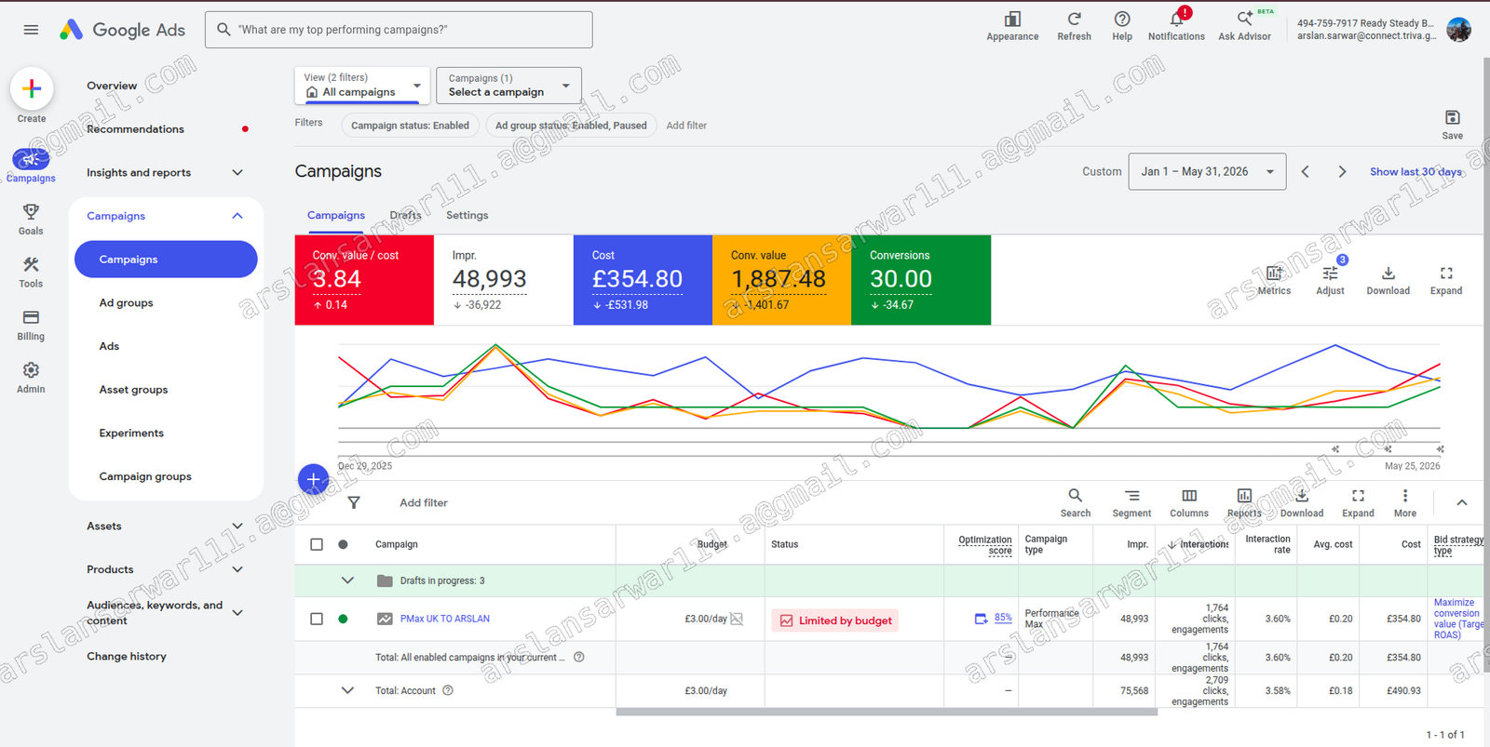Open chart Metrics options

click(1274, 279)
